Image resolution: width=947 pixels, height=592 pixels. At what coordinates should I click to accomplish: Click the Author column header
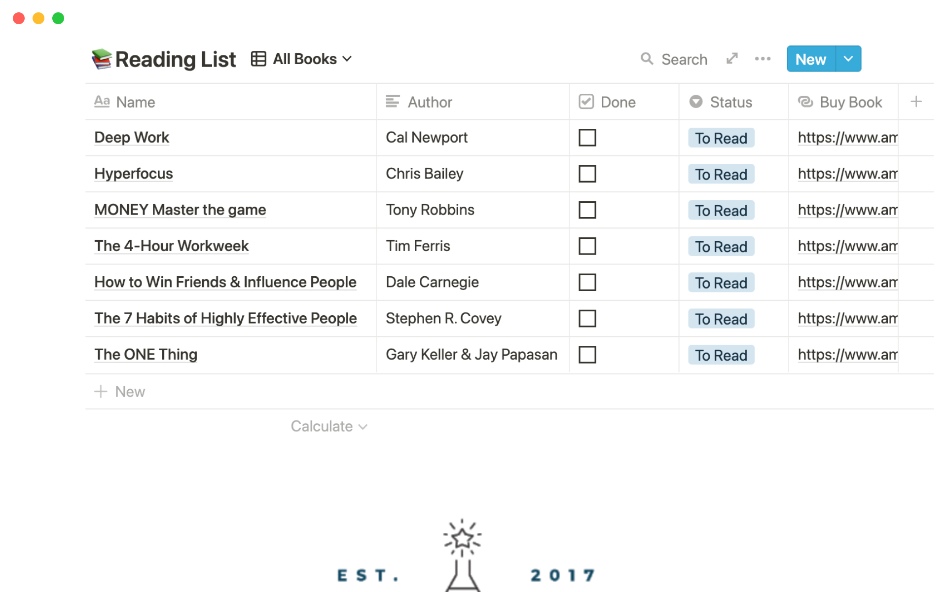[429, 102]
